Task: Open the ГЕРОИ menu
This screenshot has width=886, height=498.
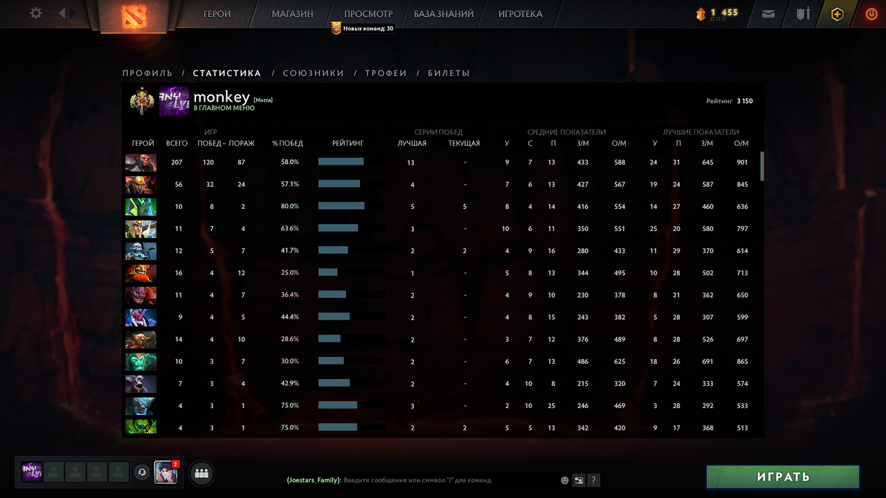Action: pyautogui.click(x=217, y=14)
